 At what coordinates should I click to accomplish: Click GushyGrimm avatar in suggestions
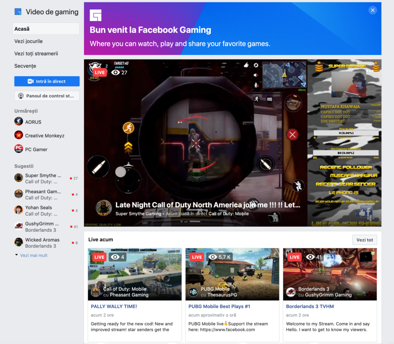(x=18, y=226)
